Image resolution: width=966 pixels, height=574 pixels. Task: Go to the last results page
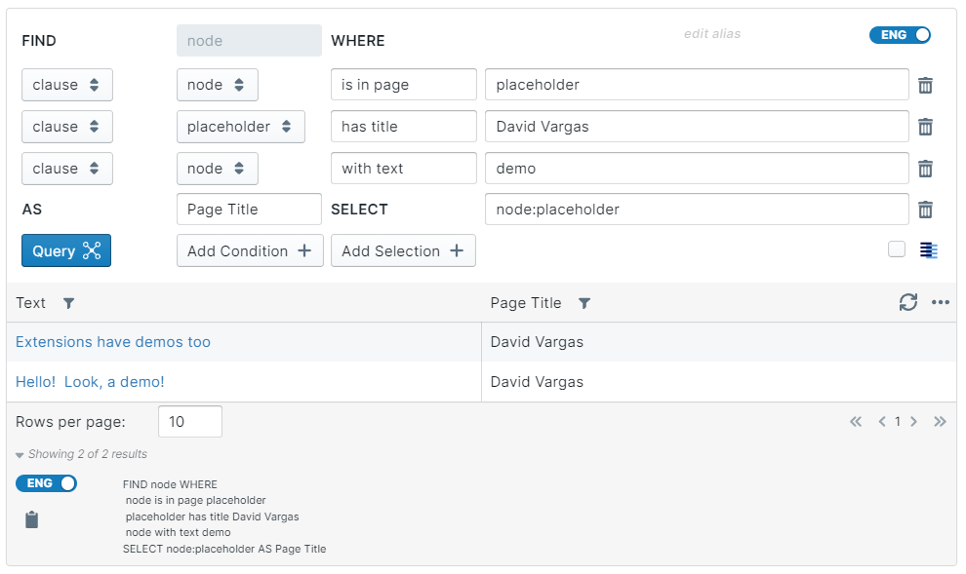point(940,422)
